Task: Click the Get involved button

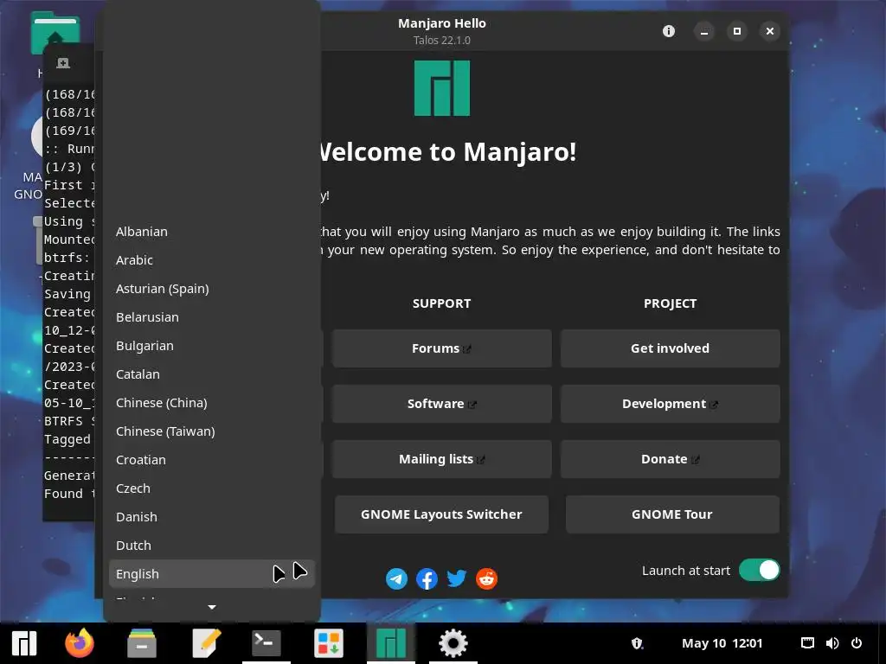Action: (671, 348)
